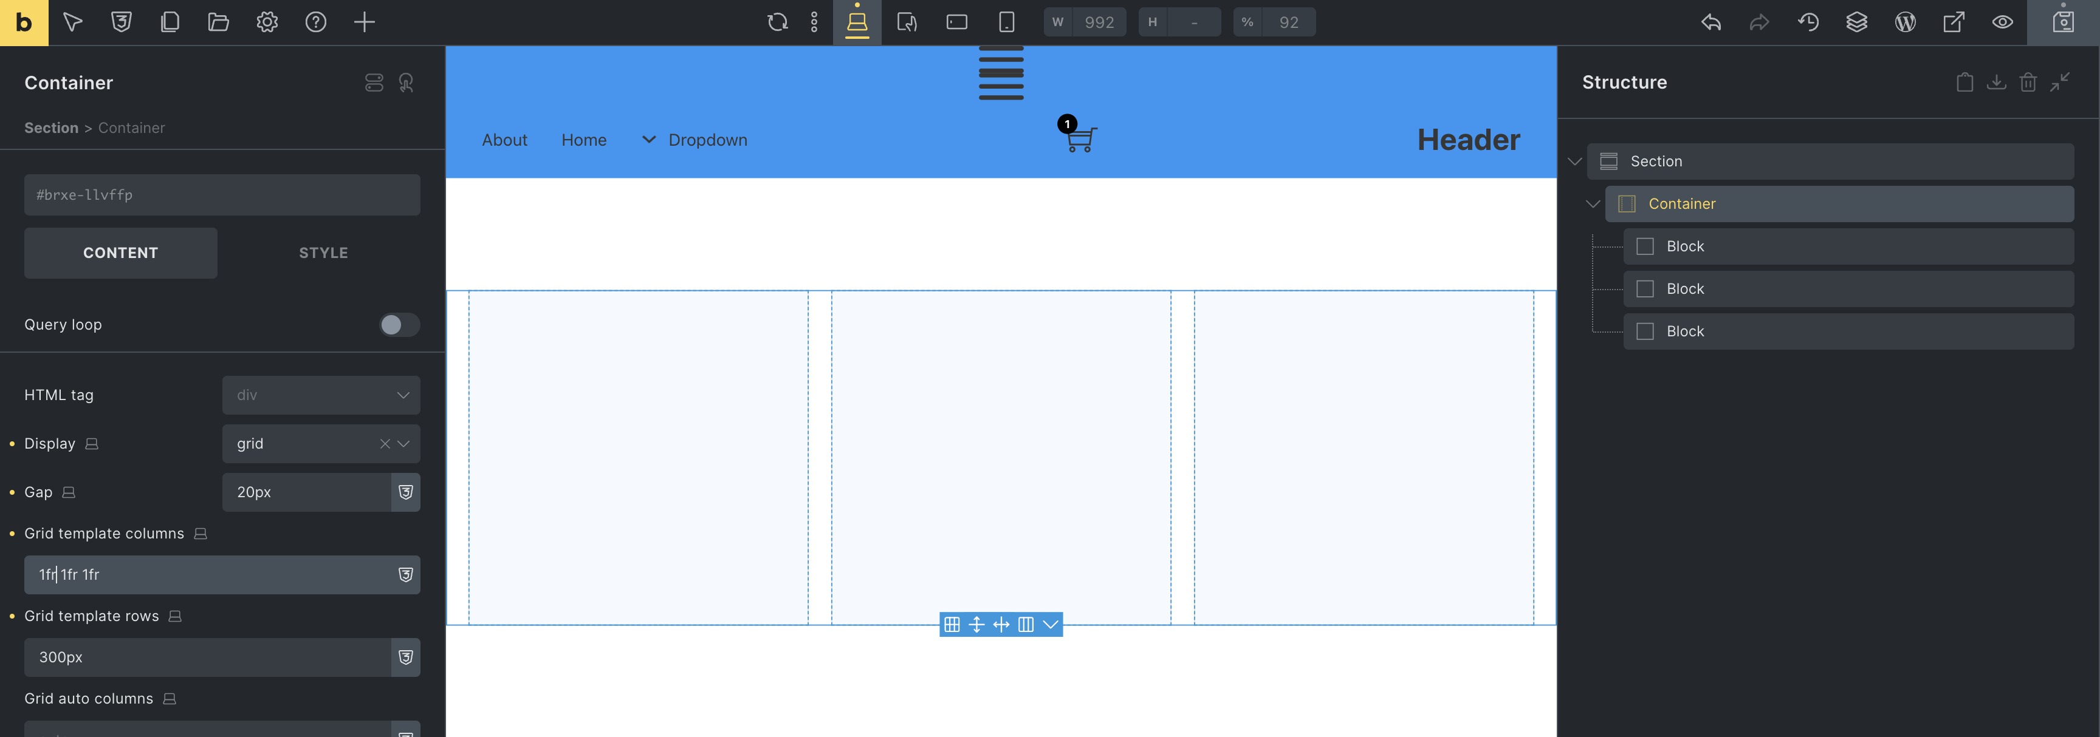
Task: Click the preview eye icon
Action: (2002, 22)
